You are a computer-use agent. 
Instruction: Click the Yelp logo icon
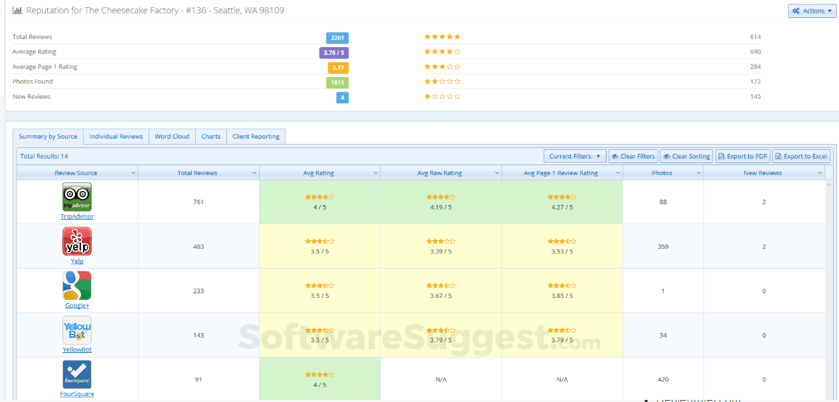(x=77, y=241)
